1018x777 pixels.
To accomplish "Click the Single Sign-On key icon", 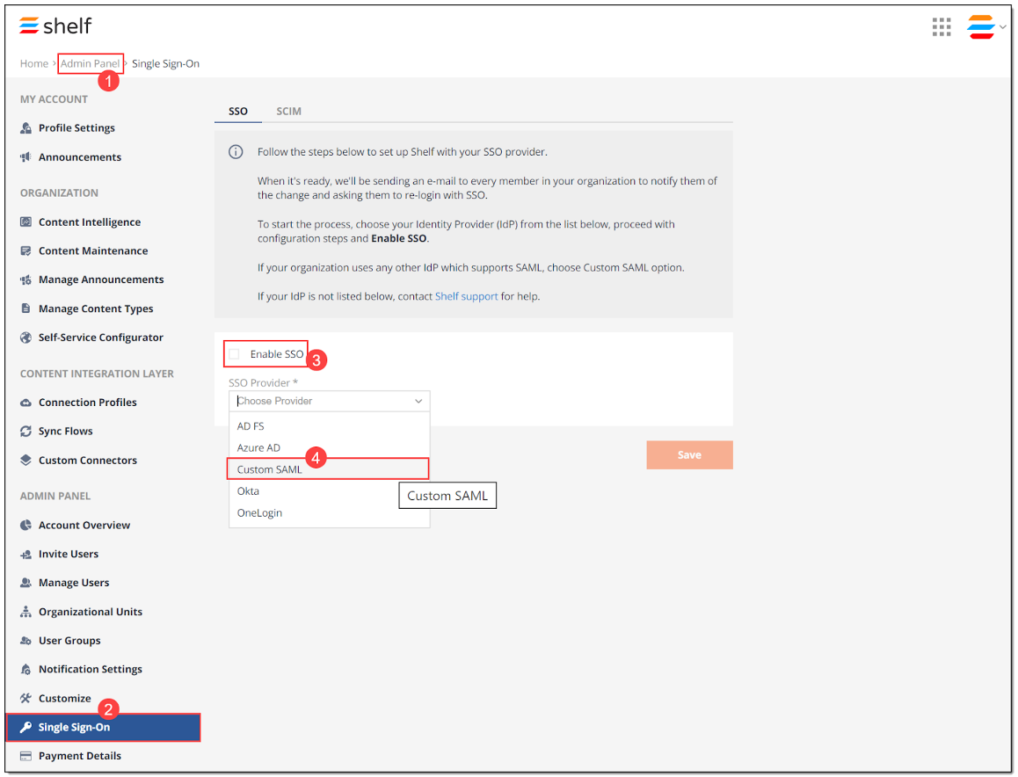I will 26,727.
